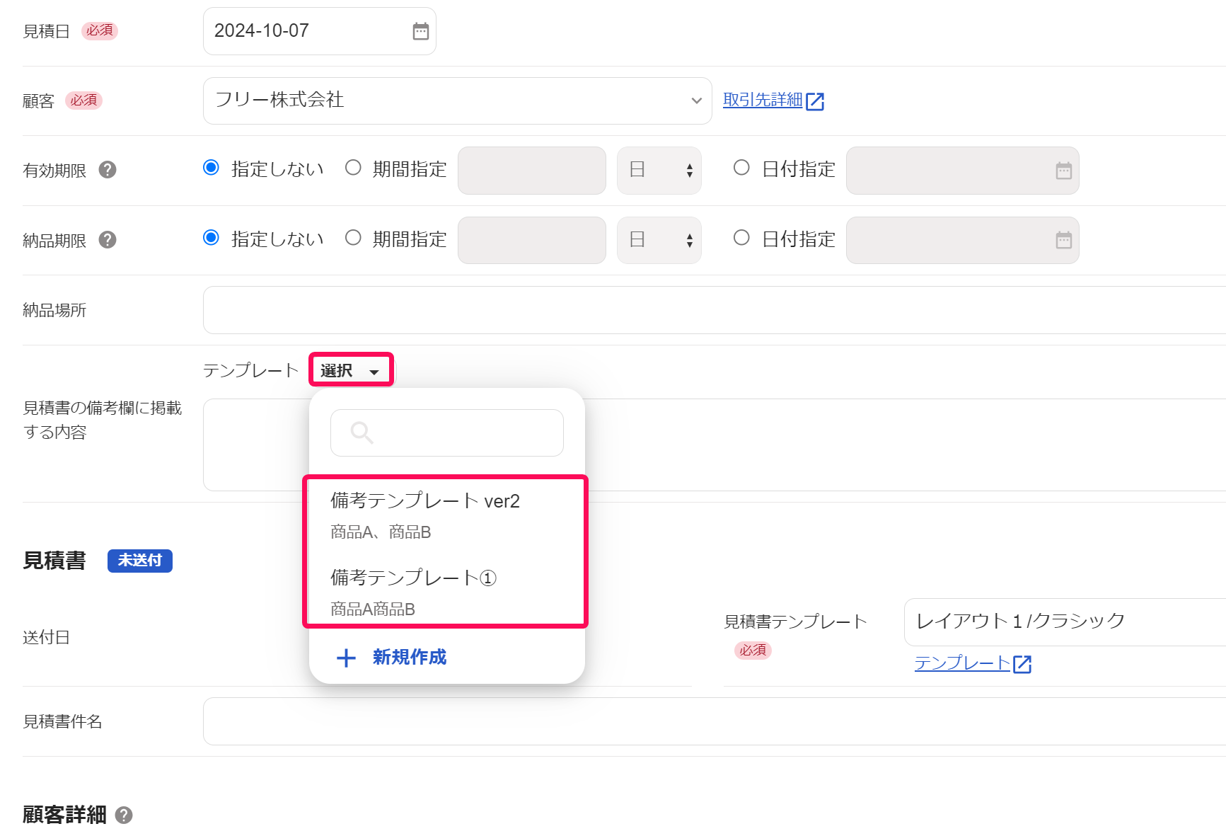Select 指定しない for 納品期限
Screen dimensions: 1226x836
[211, 238]
